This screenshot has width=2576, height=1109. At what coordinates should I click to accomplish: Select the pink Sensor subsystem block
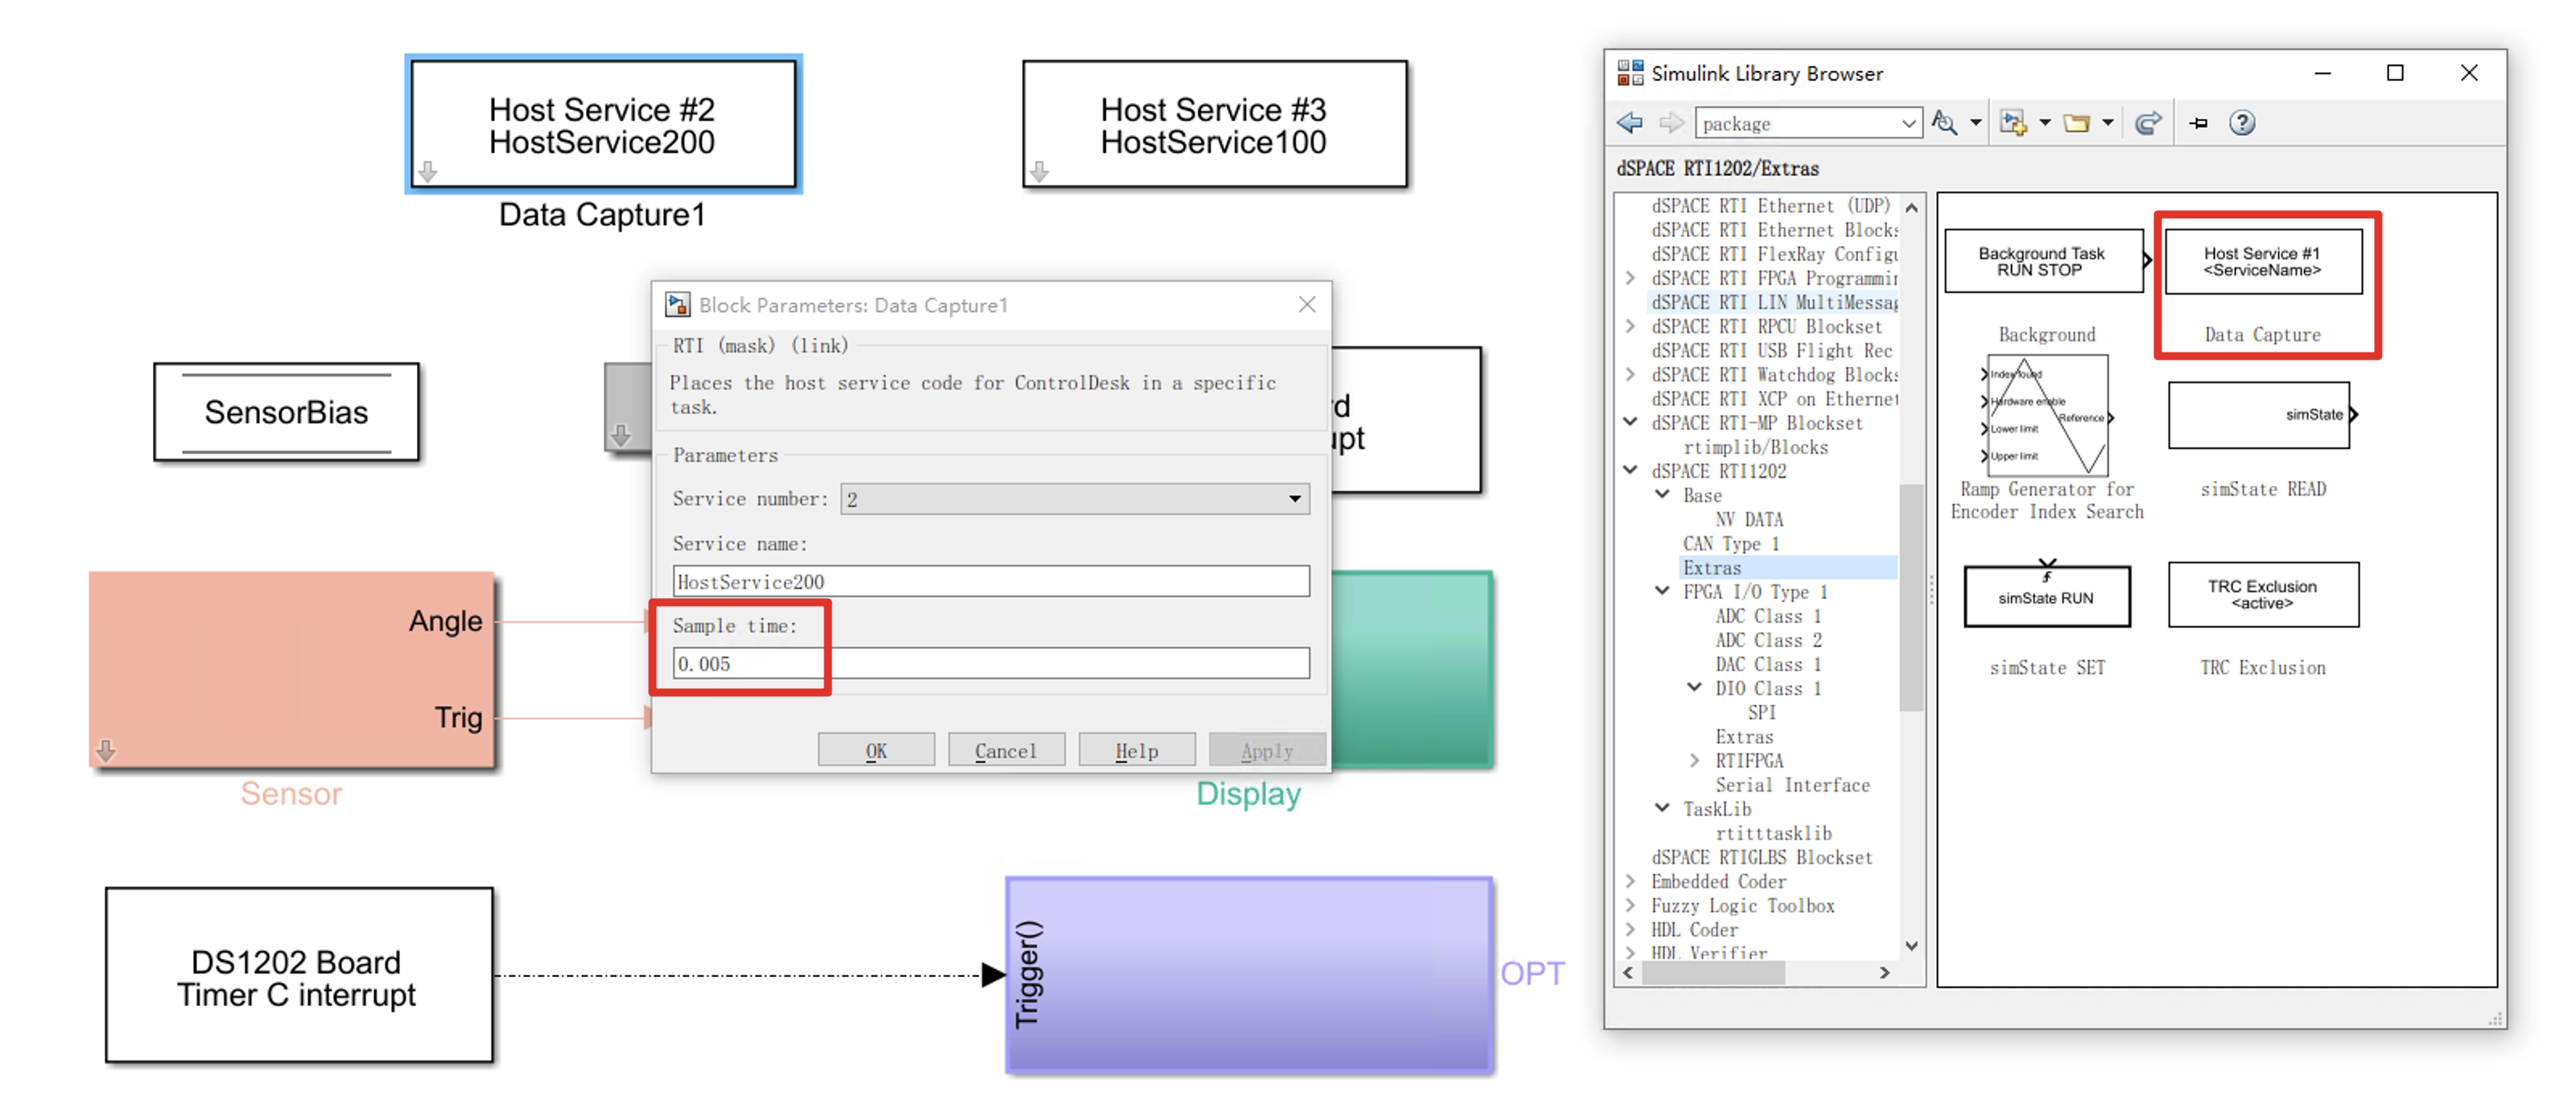pos(292,670)
